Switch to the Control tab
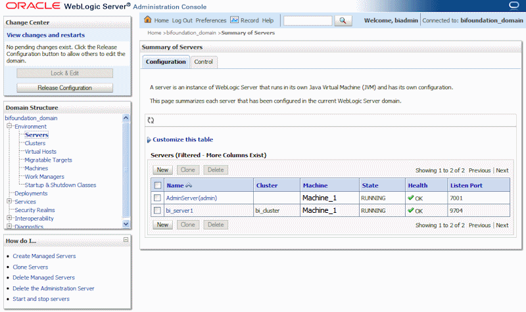This screenshot has height=312, width=526. (203, 62)
